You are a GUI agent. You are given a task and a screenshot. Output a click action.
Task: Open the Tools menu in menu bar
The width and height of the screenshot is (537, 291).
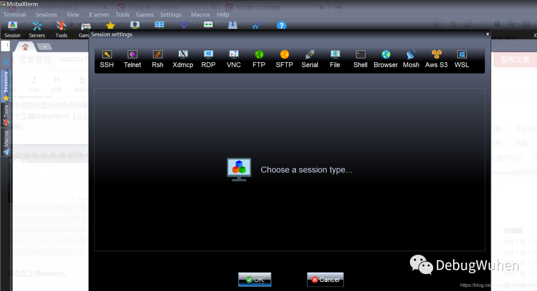(x=123, y=15)
